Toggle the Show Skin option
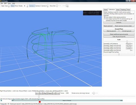The width and height of the screenshot is (136, 105). pyautogui.click(x=53, y=6)
